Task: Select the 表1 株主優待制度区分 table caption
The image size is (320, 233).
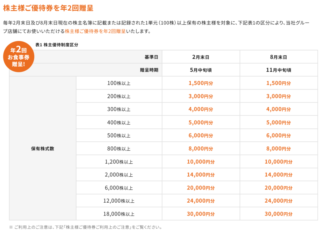Action: [57, 45]
